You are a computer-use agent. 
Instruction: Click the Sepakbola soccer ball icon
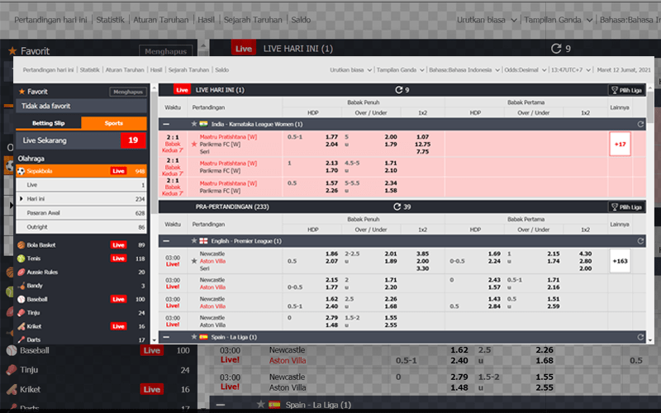coord(21,171)
